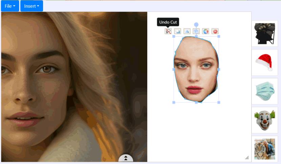Click the rotation handle above the cutout
Screen dimensions: 281x164
point(196,25)
